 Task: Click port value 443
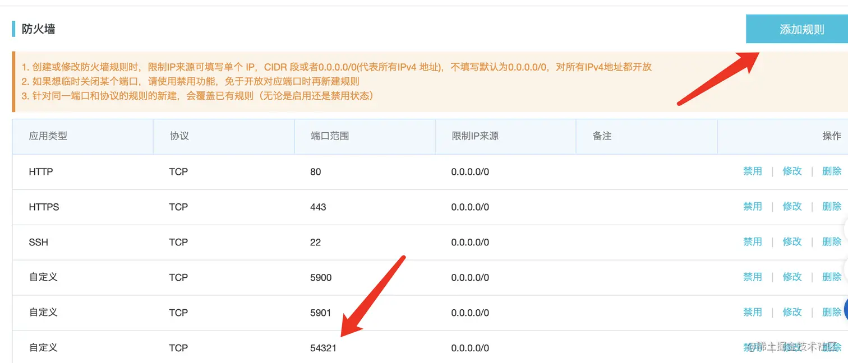[x=318, y=207]
